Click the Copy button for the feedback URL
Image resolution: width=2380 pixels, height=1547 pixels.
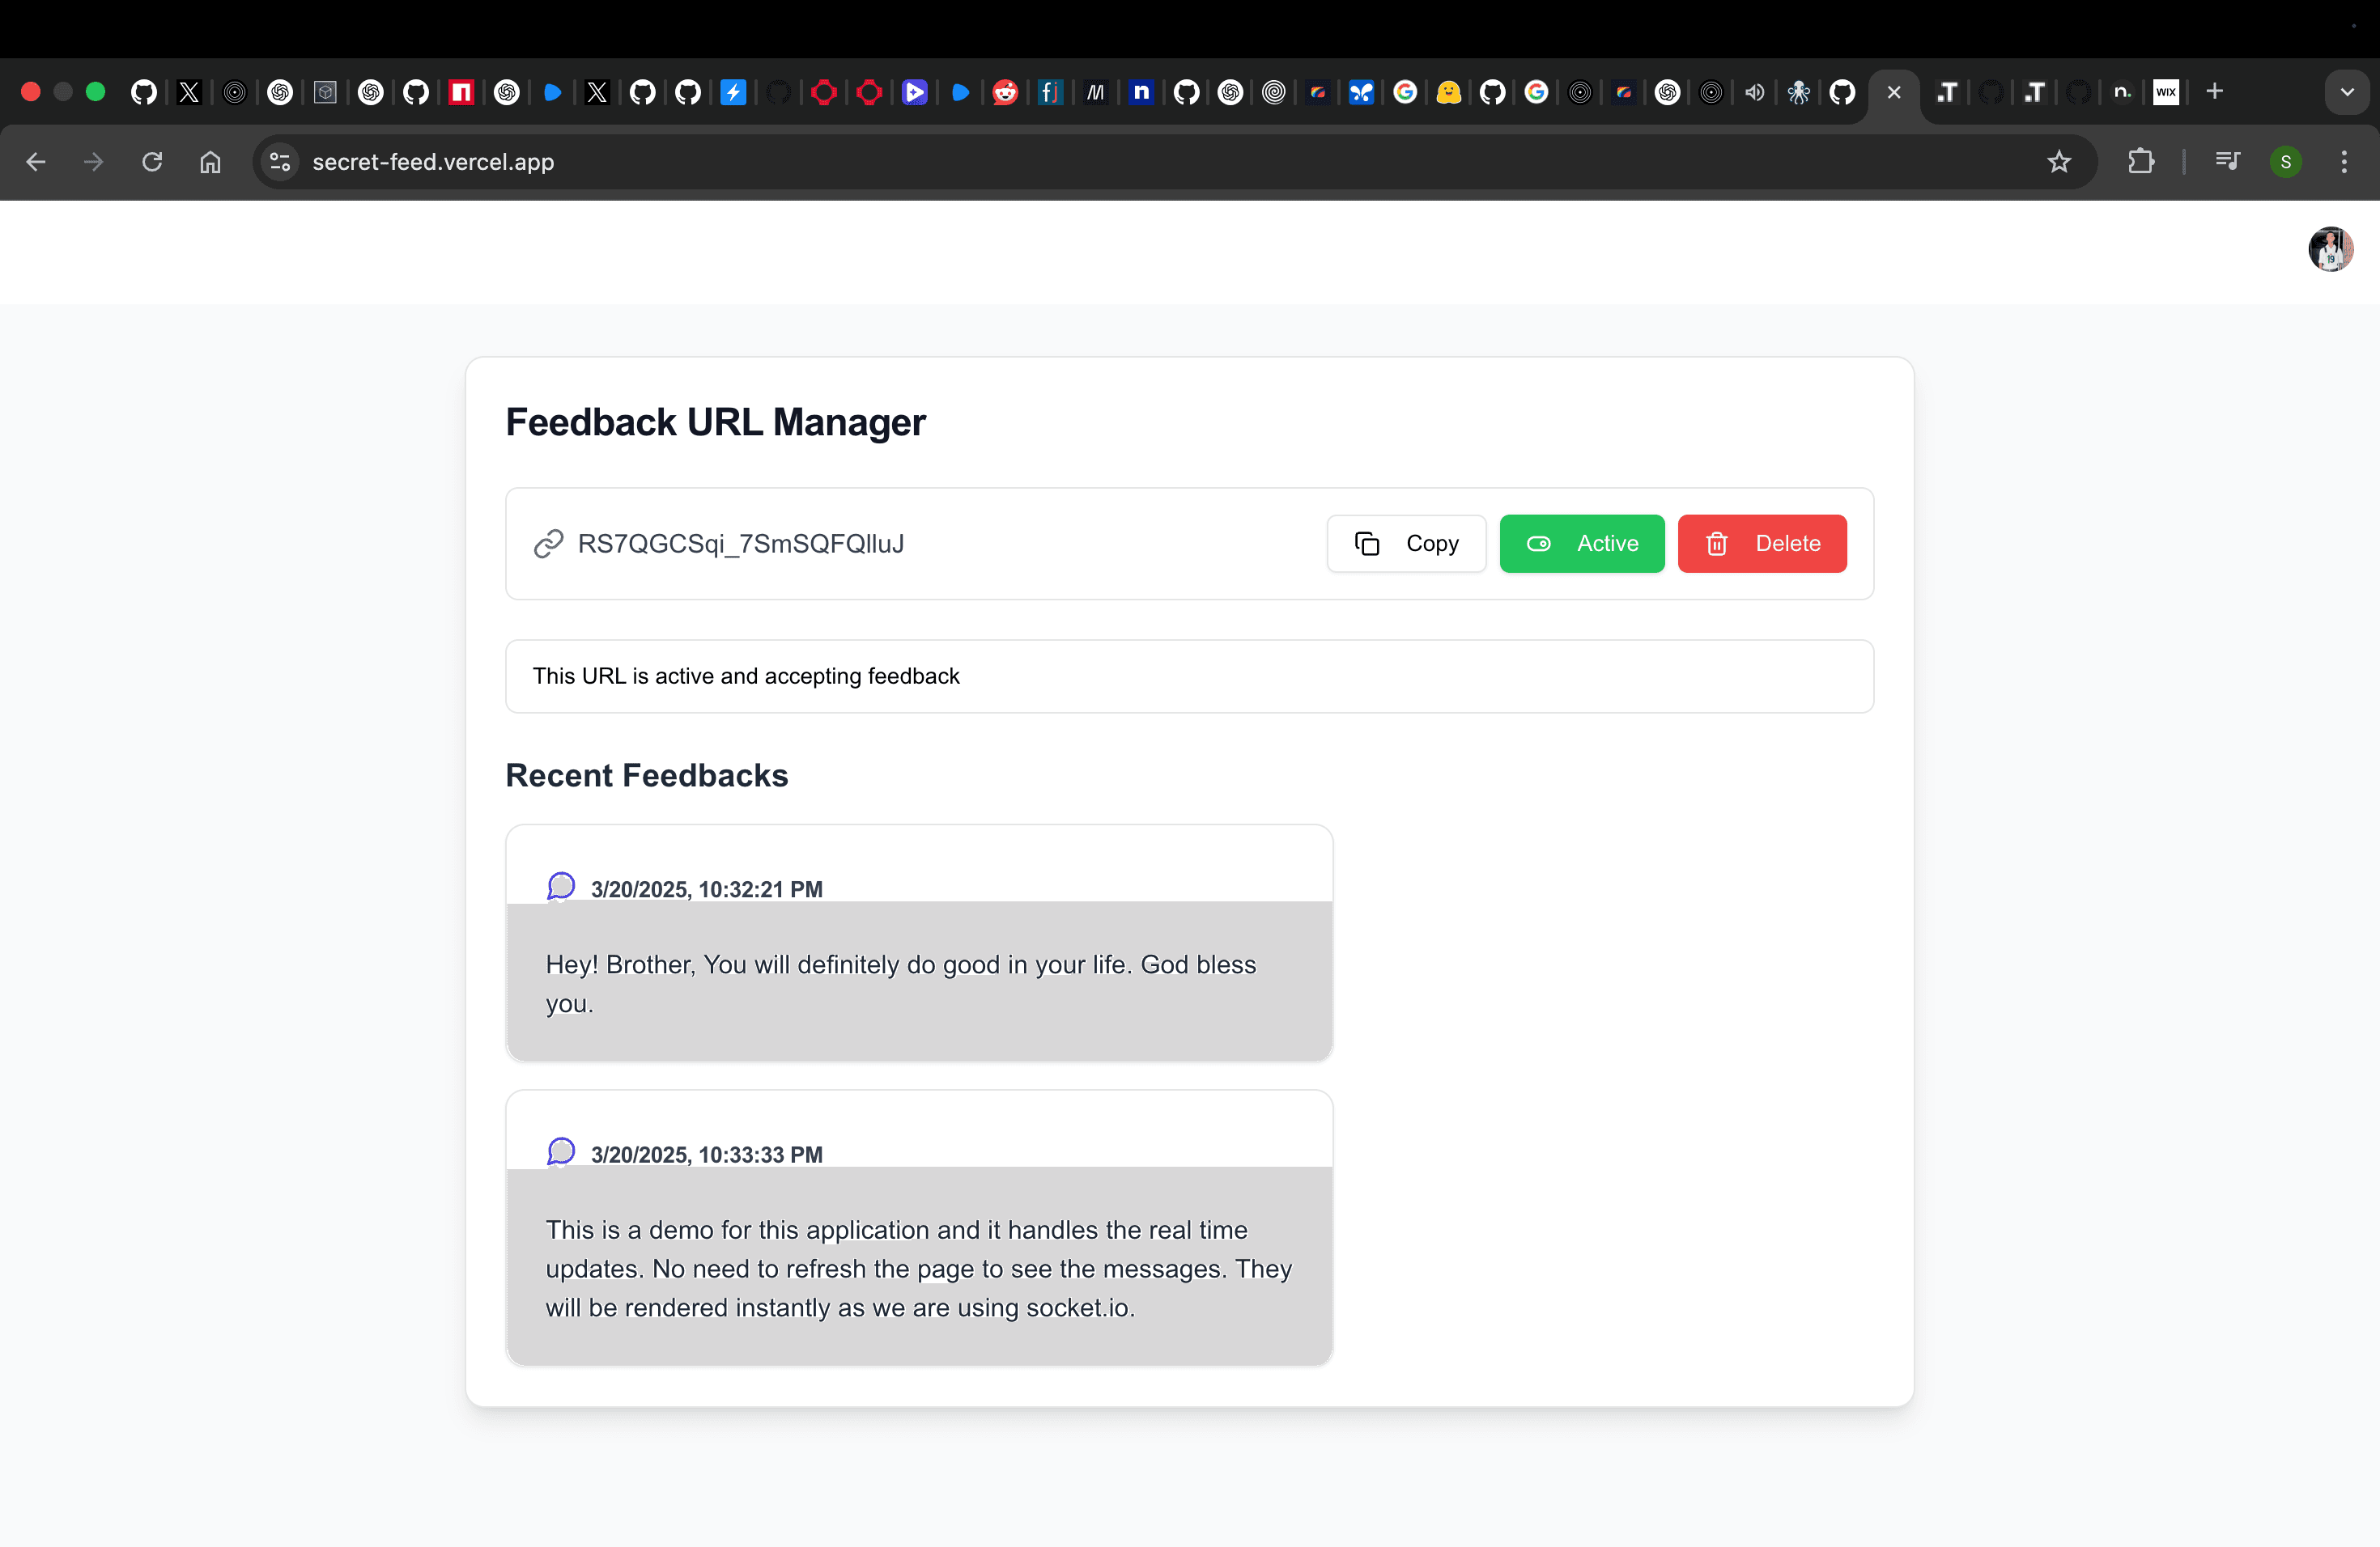tap(1406, 544)
